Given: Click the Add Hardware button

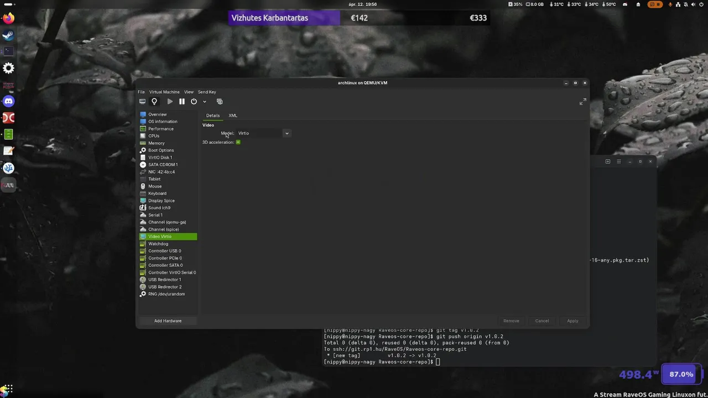Looking at the screenshot, I should click(x=168, y=321).
